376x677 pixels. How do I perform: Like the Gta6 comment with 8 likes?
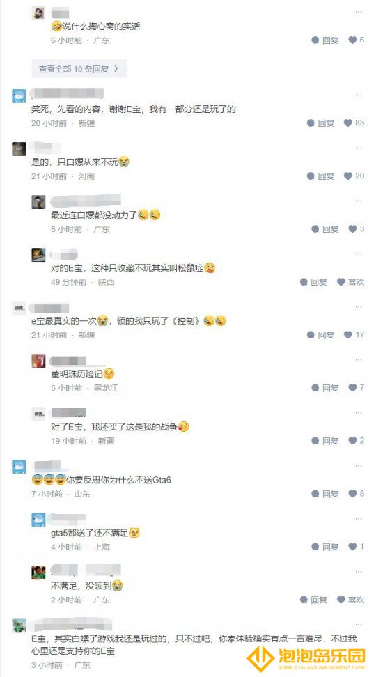click(x=356, y=494)
